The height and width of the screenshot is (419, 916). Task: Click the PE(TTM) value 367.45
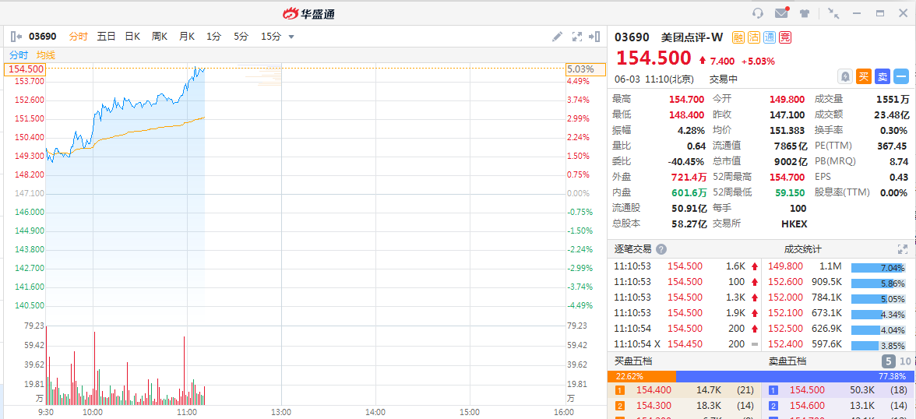click(x=893, y=146)
